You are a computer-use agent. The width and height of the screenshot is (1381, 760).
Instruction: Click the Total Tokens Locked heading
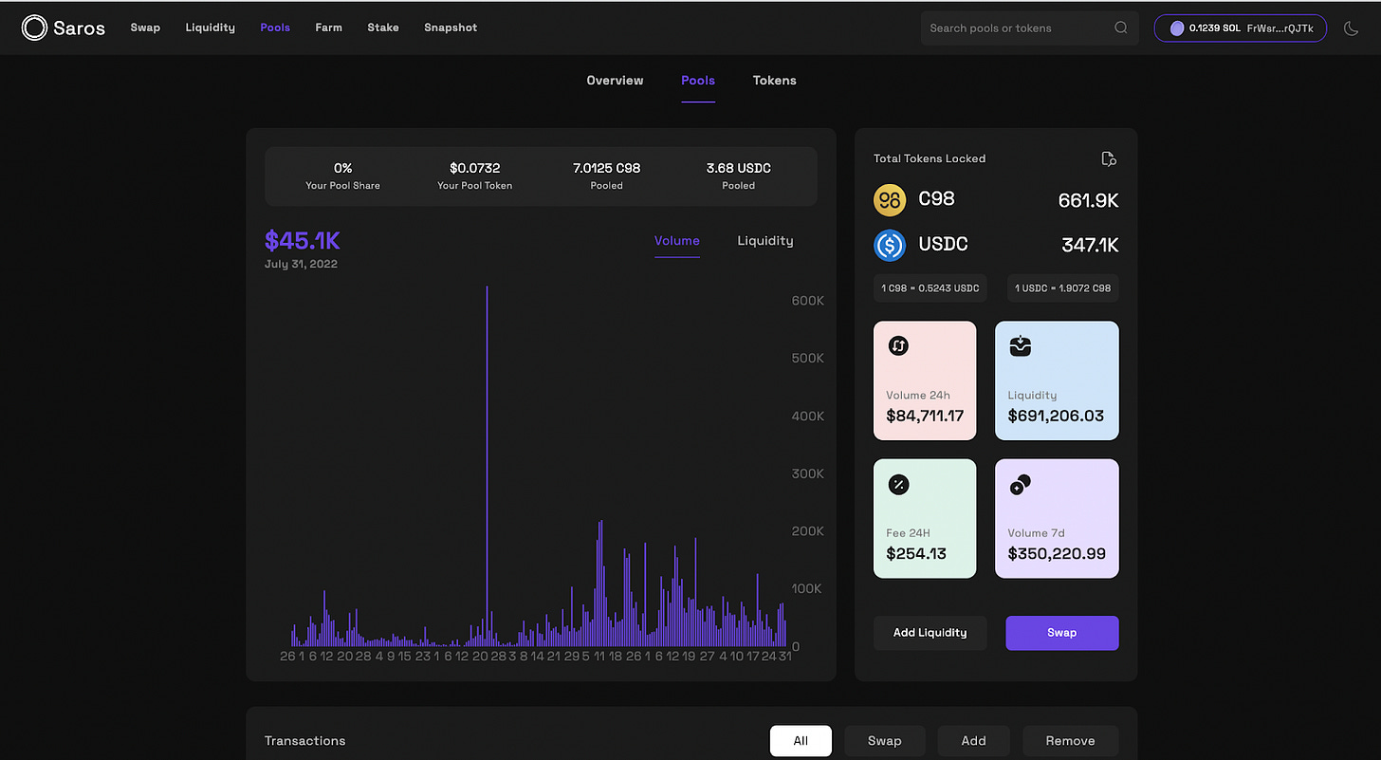[930, 158]
